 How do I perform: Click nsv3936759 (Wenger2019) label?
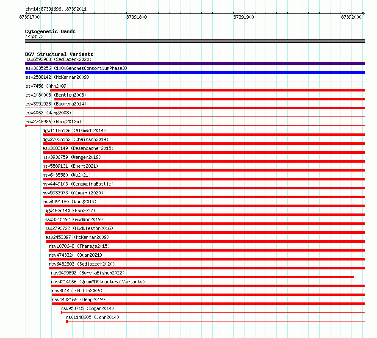click(x=72, y=157)
